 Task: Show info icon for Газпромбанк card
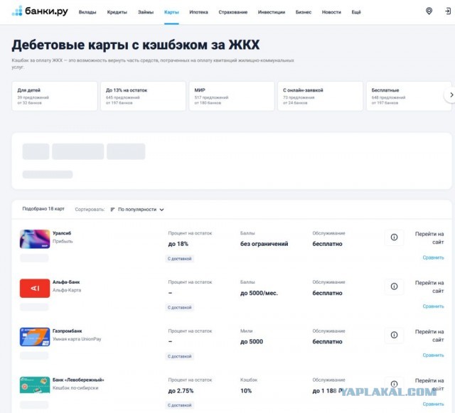(x=394, y=335)
